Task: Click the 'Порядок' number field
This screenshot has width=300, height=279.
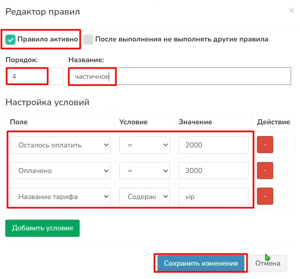Action: click(34, 76)
